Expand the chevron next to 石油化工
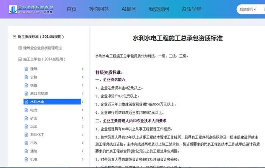This screenshot has height=168, width=265. (x=83, y=135)
